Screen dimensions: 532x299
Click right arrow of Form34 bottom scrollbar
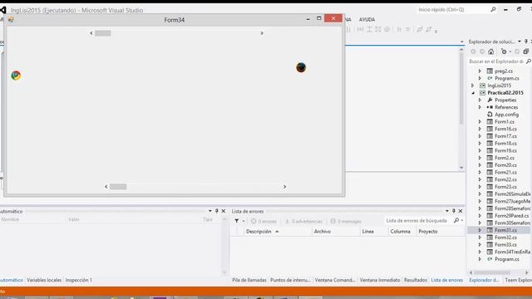pyautogui.click(x=284, y=187)
